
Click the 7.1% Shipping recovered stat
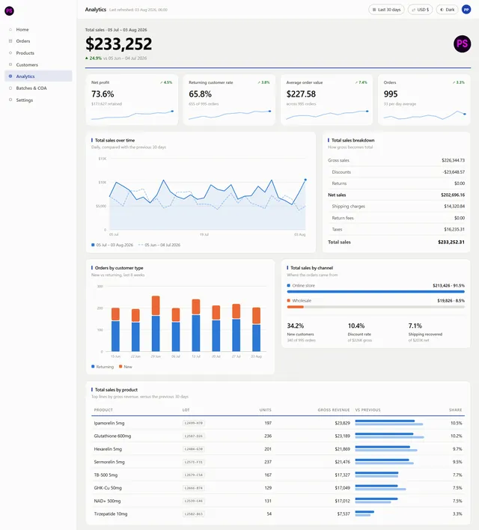(425, 332)
